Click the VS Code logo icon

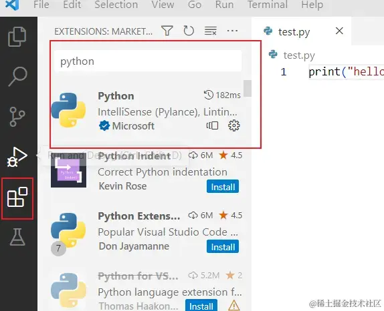pos(12,5)
